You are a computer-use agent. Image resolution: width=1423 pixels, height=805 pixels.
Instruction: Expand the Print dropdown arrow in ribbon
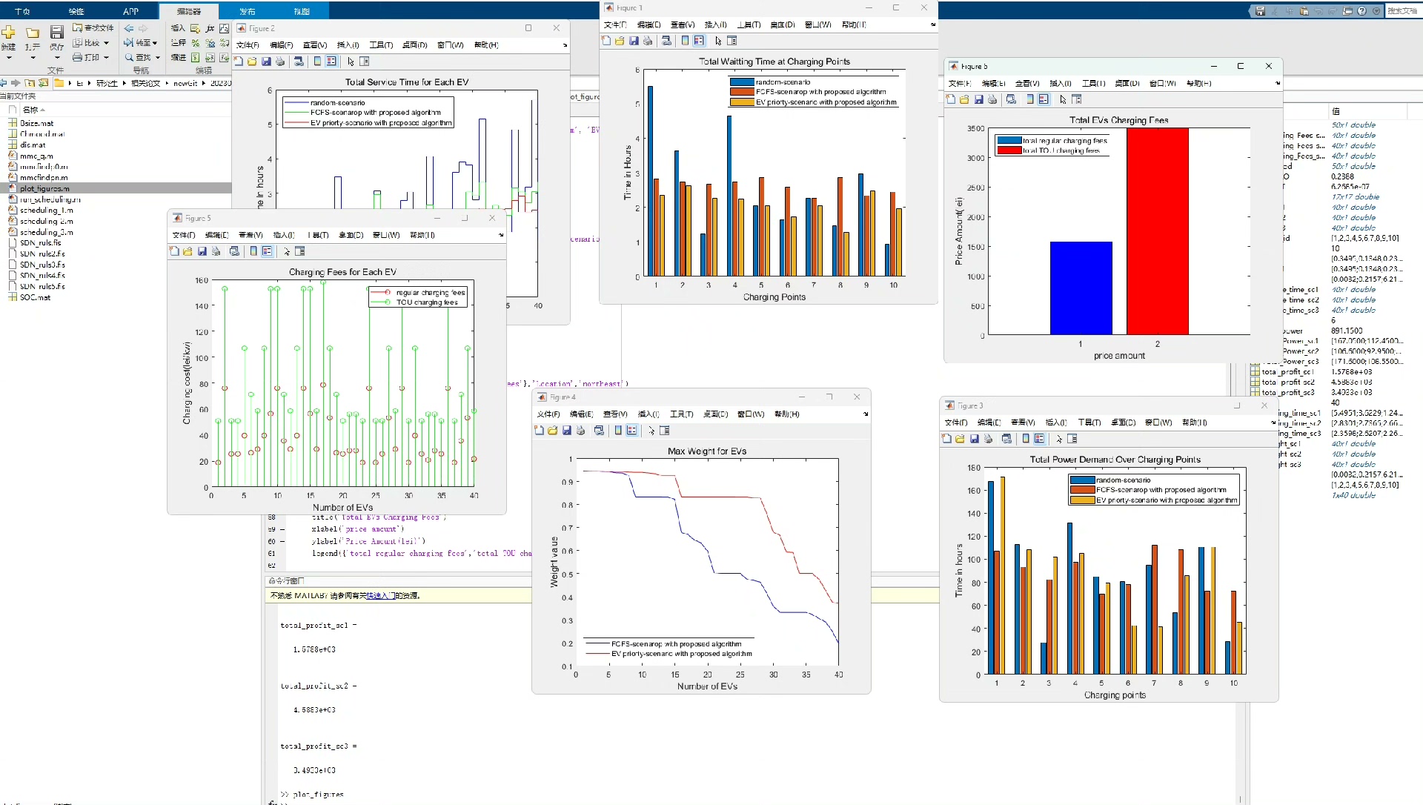pos(107,57)
